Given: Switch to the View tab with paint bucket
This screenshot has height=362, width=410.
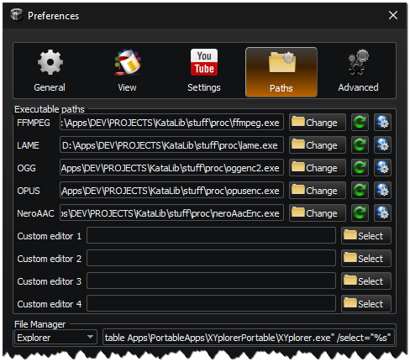Looking at the screenshot, I should point(127,71).
